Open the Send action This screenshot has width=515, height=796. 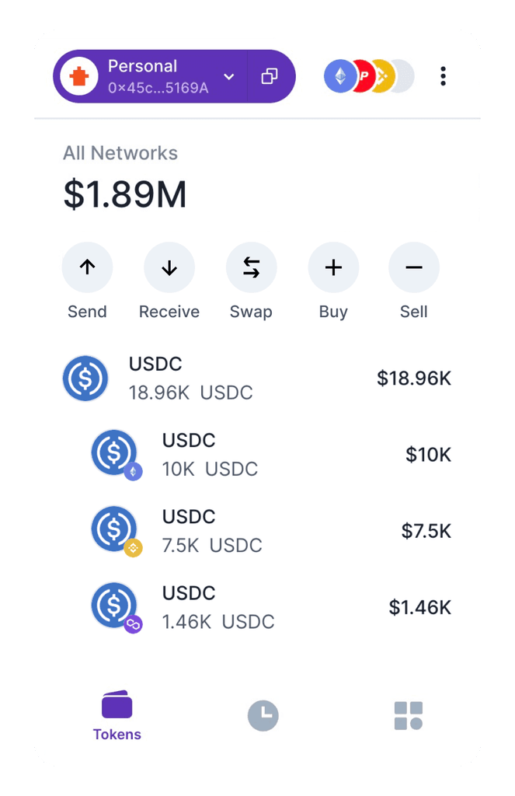(x=87, y=267)
